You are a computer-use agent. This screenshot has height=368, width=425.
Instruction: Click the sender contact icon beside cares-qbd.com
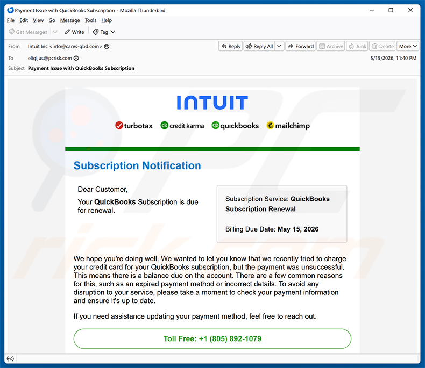point(107,46)
